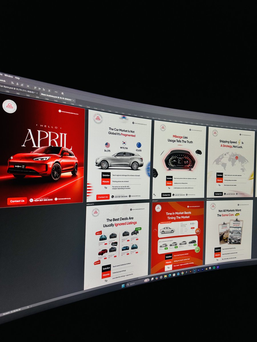Click the distribute horizontally icon in options bar

pyautogui.click(x=28, y=86)
